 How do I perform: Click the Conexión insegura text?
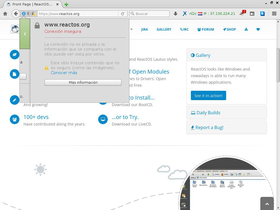tap(63, 31)
